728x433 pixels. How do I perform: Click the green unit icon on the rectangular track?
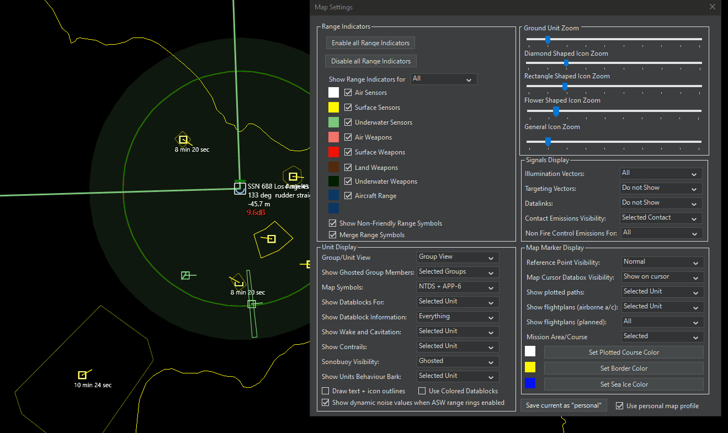(x=252, y=304)
